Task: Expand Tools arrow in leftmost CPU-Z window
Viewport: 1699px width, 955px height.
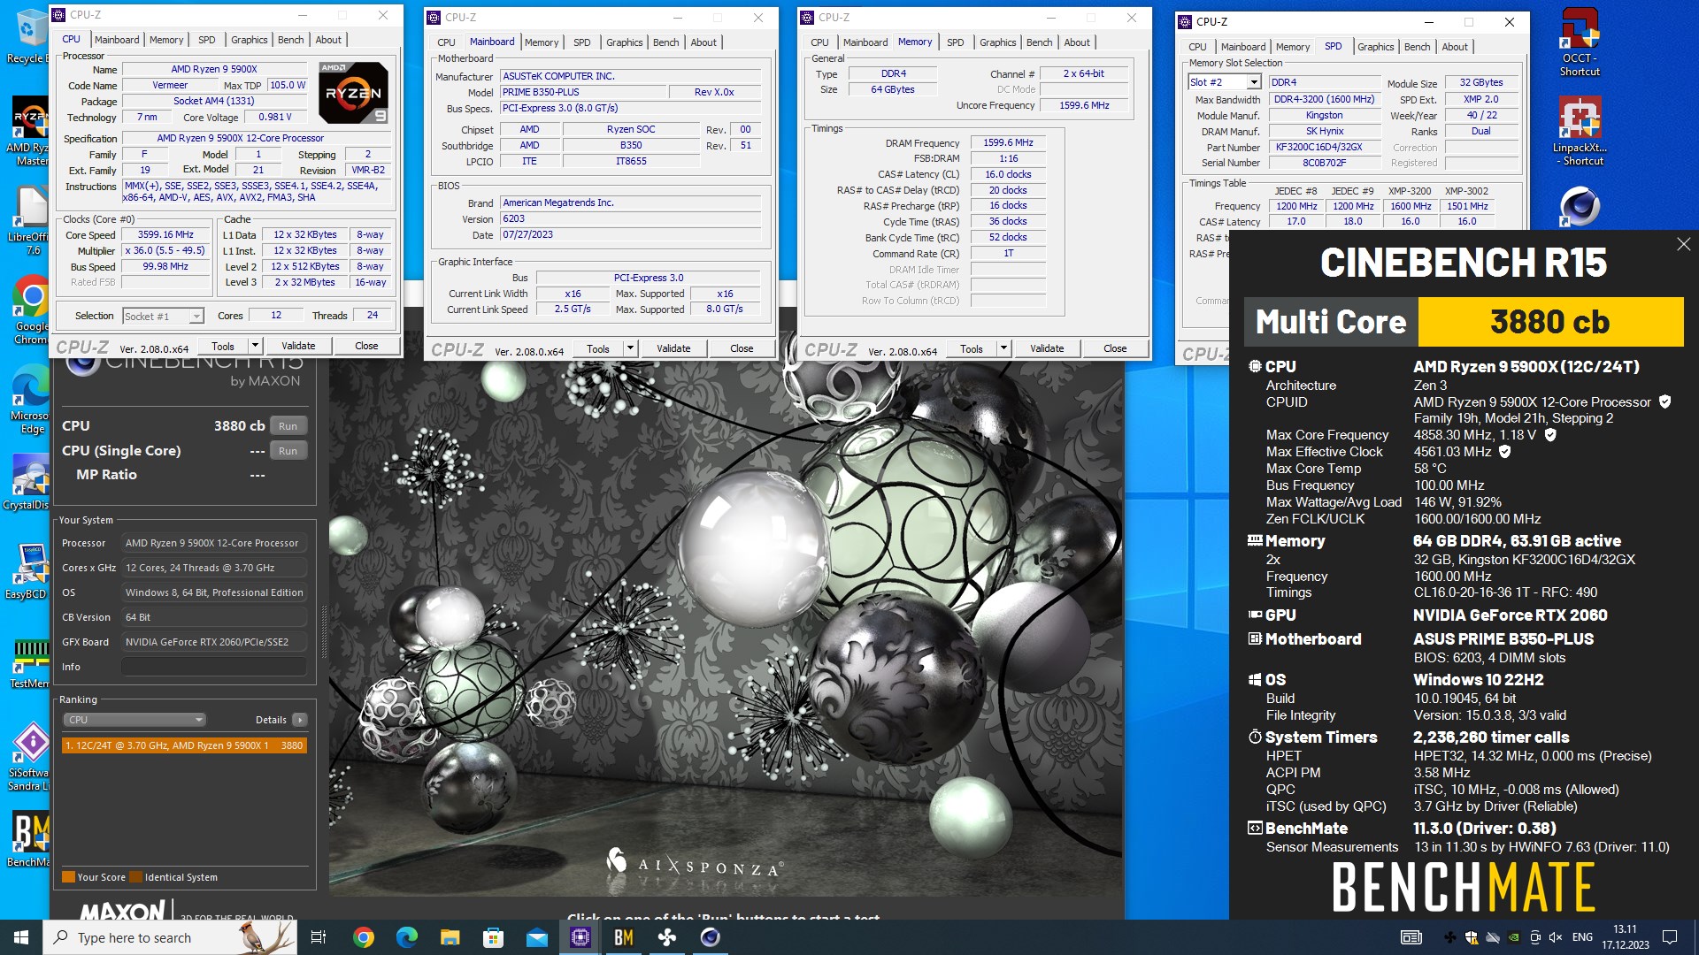Action: tap(256, 346)
